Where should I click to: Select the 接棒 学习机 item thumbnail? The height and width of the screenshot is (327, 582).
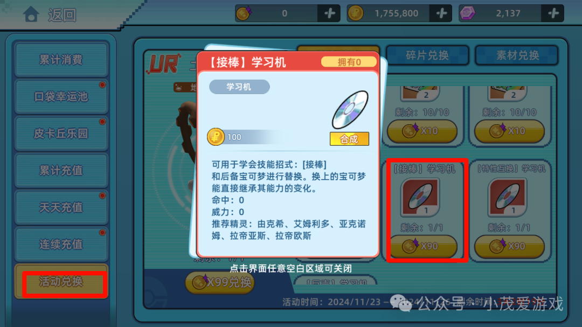pyautogui.click(x=420, y=197)
